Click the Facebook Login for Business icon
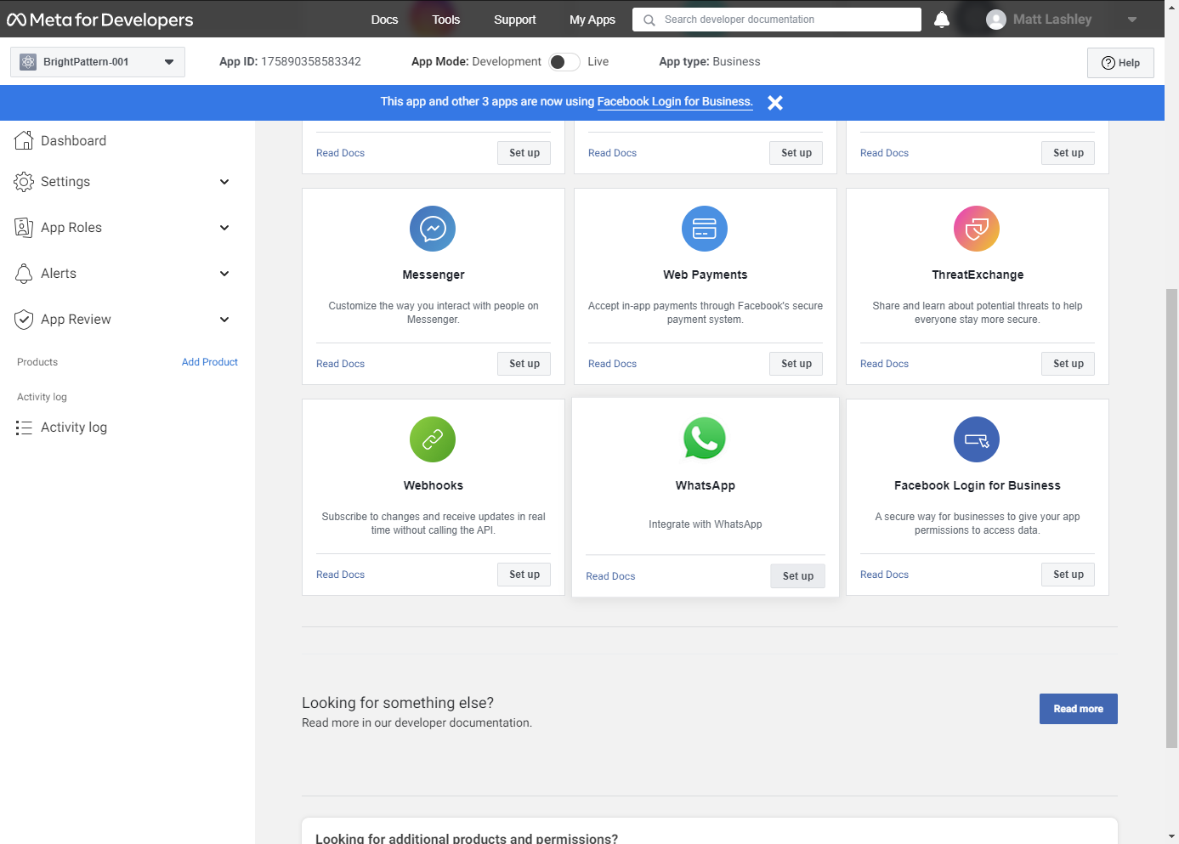Image resolution: width=1179 pixels, height=844 pixels. pyautogui.click(x=977, y=439)
